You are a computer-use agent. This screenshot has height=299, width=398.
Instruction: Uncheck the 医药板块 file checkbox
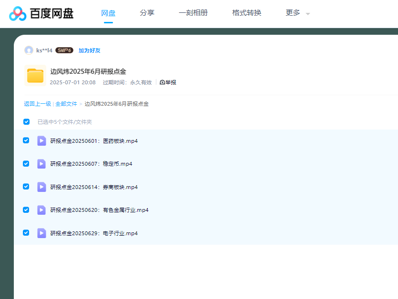tap(26, 140)
